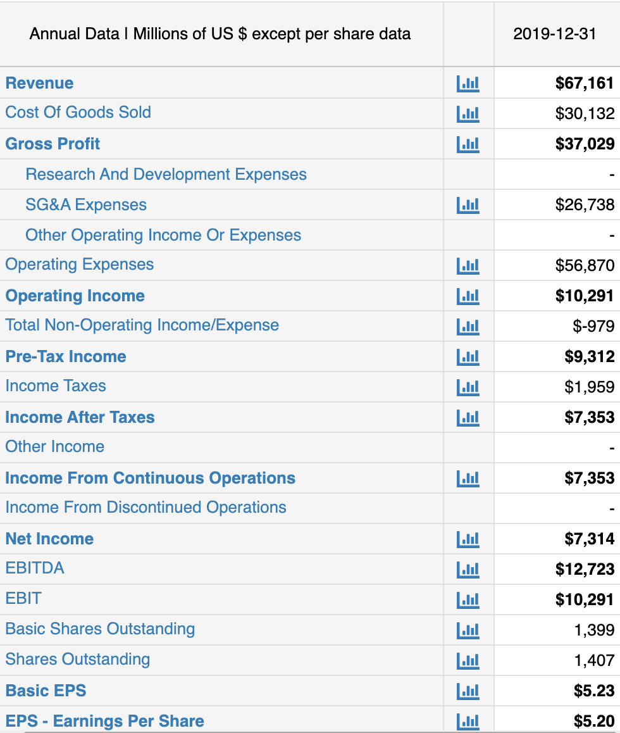The height and width of the screenshot is (733, 620).
Task: Open the Cost Of Goods Sold chart icon
Action: [468, 113]
